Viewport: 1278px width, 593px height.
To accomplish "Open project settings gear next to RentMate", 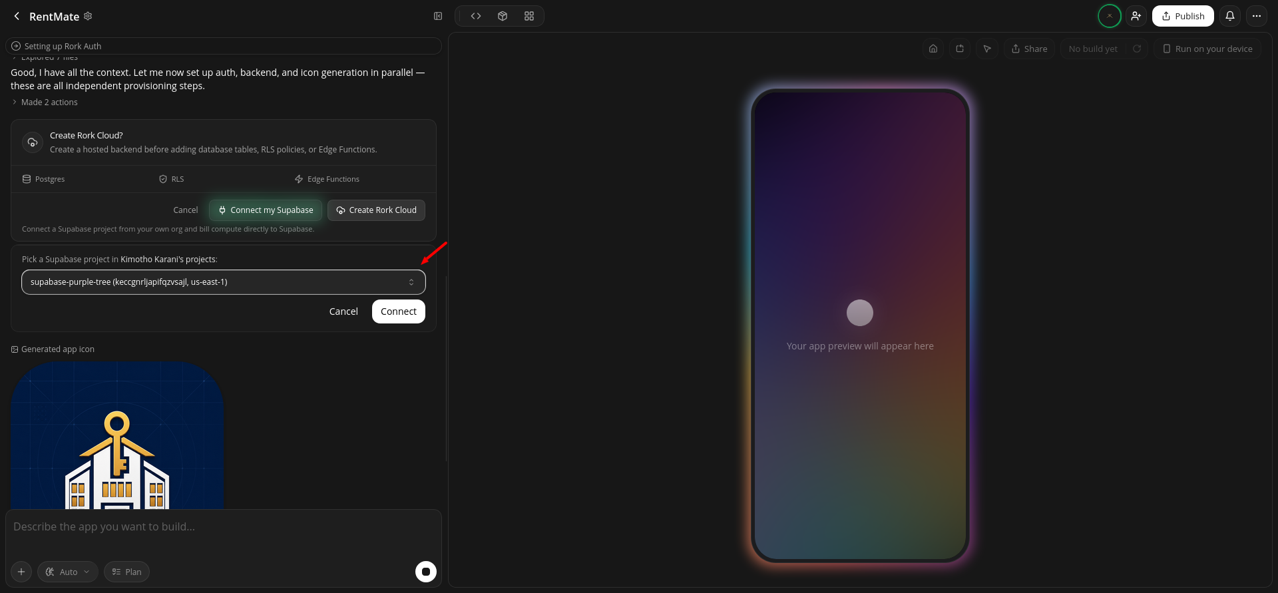I will click(88, 16).
